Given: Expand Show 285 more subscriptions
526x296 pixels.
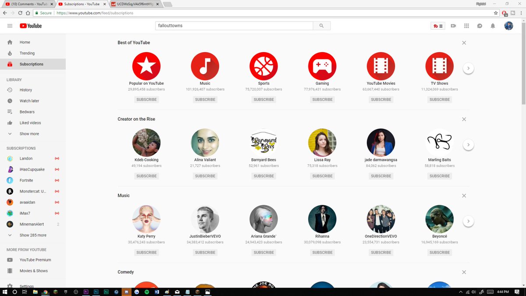Looking at the screenshot, I should click(x=33, y=235).
